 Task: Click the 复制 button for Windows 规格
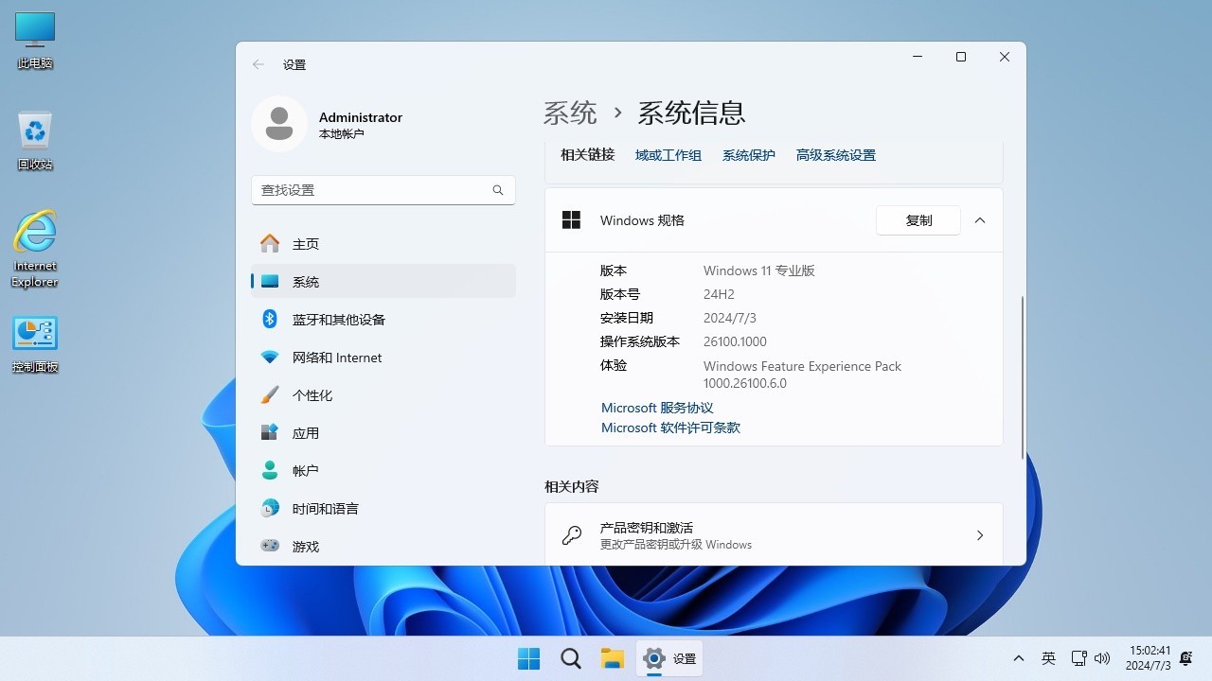click(x=918, y=220)
